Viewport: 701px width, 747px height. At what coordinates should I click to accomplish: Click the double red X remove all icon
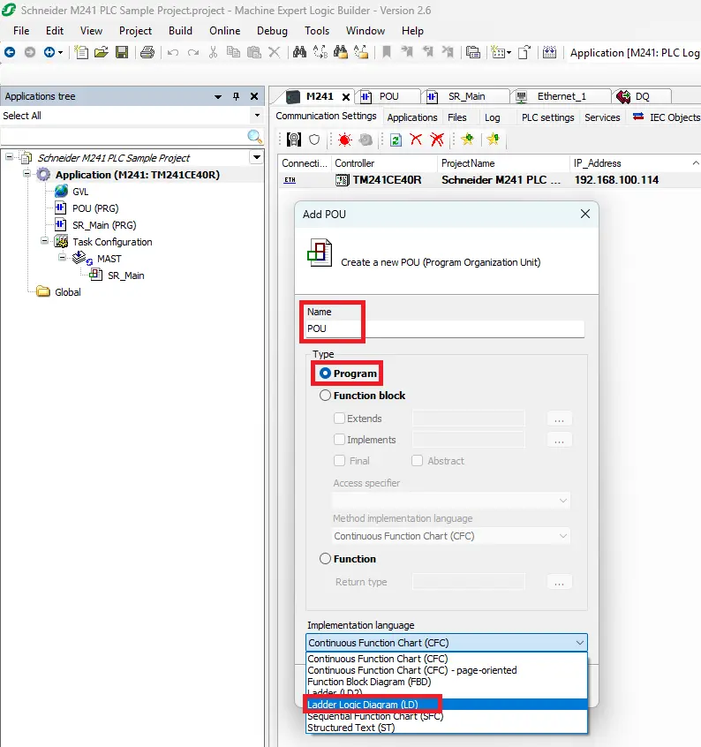point(437,140)
